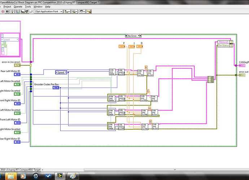The image size is (249, 180).
Task: Open the Help menu
Action: click(x=48, y=6)
